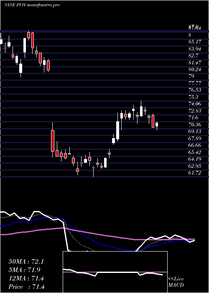Click the 77.77 price axis label
The width and height of the screenshot is (209, 293).
[x=195, y=83]
